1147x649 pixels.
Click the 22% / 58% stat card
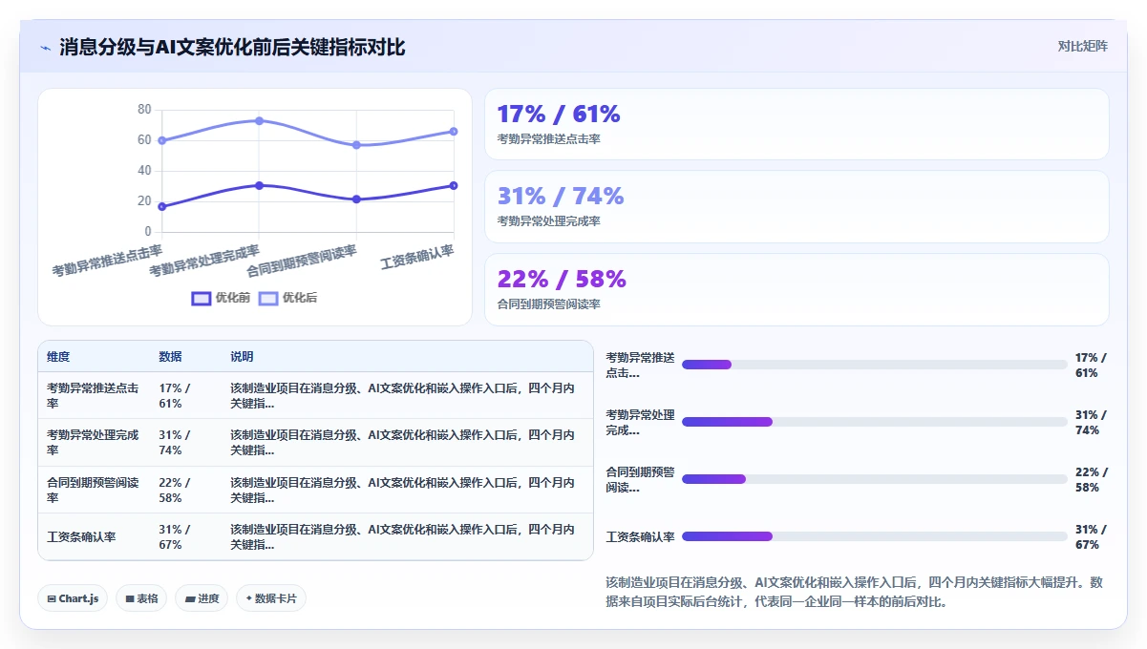coord(797,289)
